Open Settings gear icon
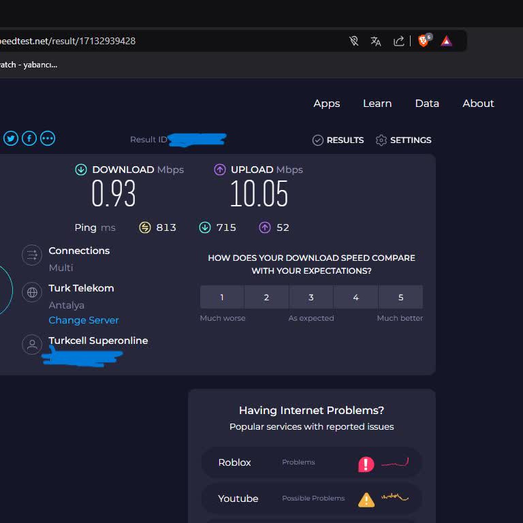Viewport: 523px width, 523px height. 381,140
